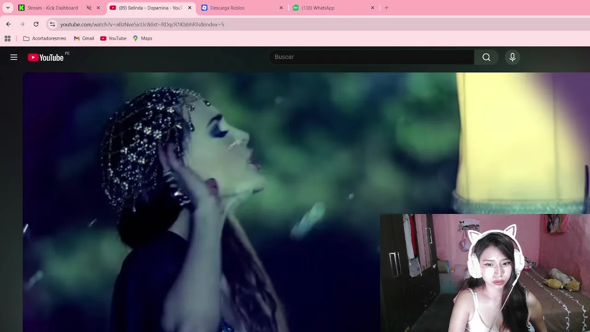This screenshot has height=332, width=590.
Task: Close the Descarga Roblox tab
Action: [281, 8]
